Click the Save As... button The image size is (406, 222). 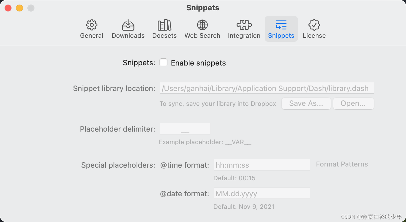point(306,104)
